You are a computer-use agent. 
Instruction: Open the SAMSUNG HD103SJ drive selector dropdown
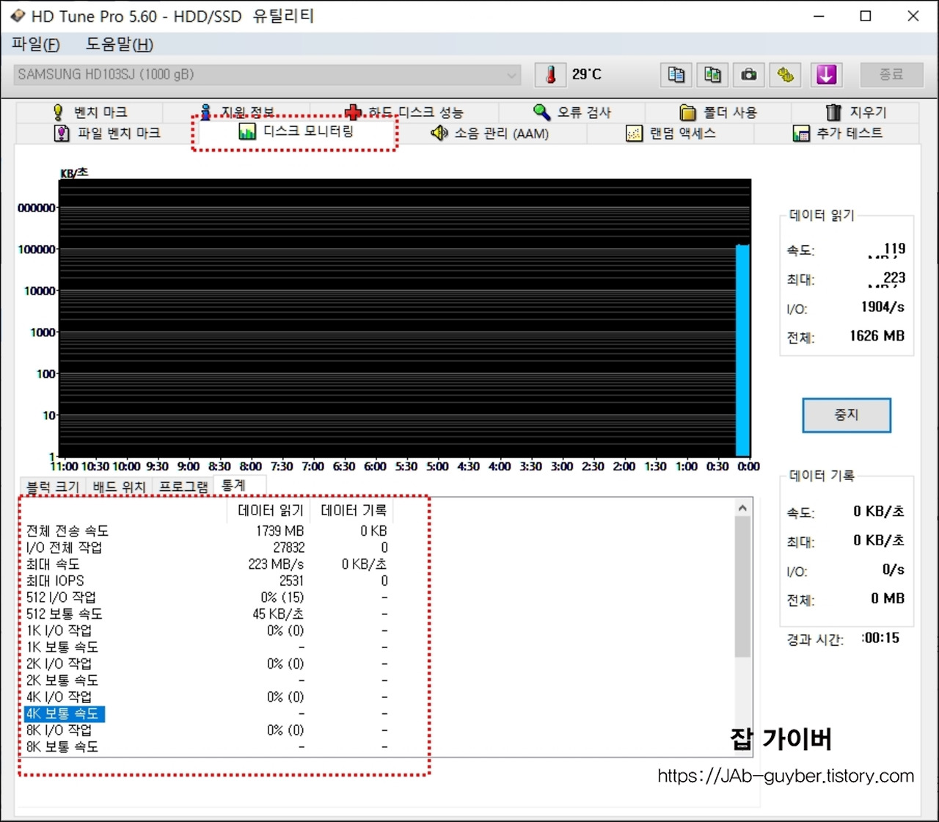click(x=511, y=74)
